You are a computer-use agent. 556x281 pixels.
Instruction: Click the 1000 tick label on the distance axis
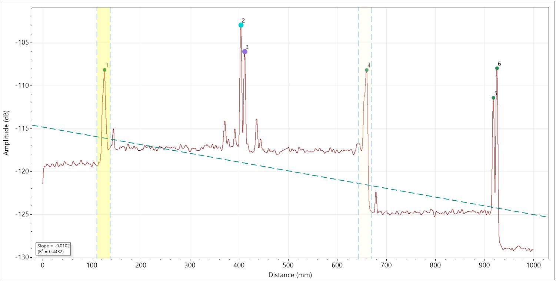click(533, 265)
